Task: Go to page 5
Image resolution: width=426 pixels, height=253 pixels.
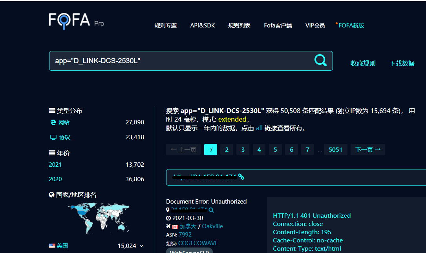Action: click(275, 149)
